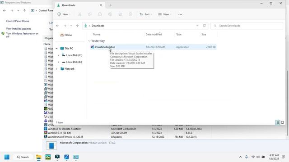289x162 pixels.
Task: Select Local Disk (E:)
Action: (72, 62)
